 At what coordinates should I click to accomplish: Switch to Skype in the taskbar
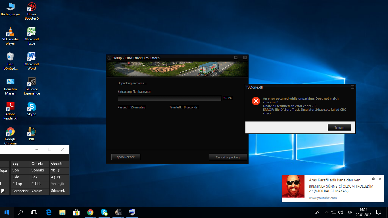tap(104, 212)
